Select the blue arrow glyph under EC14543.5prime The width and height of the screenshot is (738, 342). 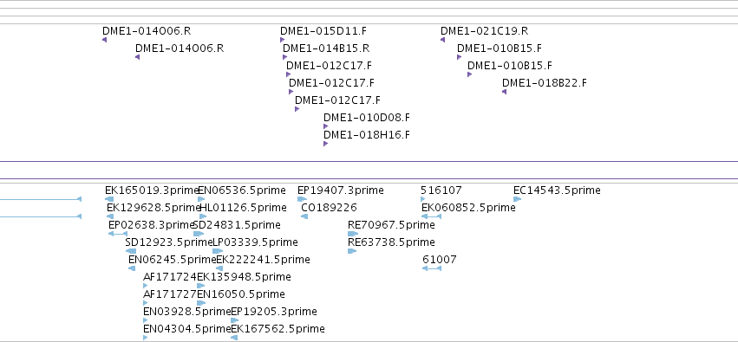coord(517,199)
